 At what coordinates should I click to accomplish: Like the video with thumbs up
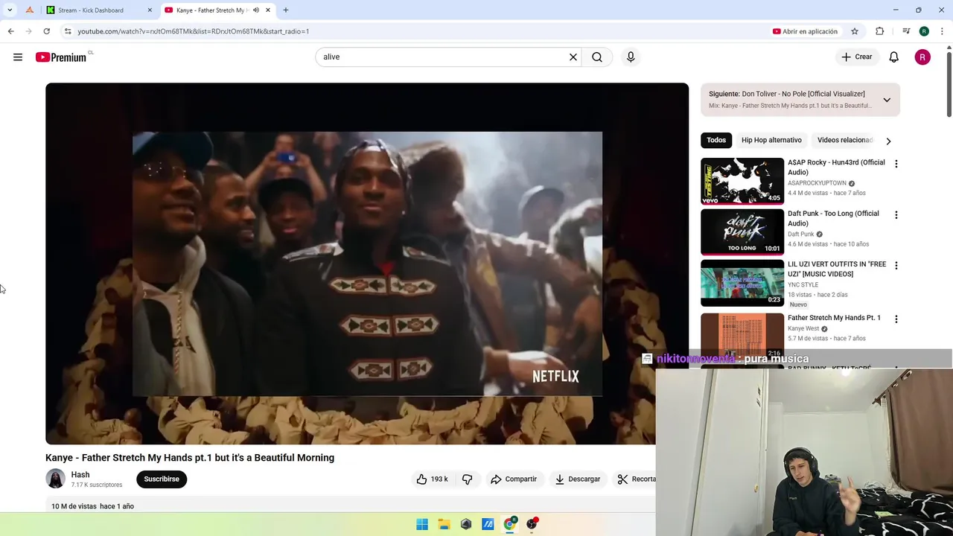[x=433, y=479]
